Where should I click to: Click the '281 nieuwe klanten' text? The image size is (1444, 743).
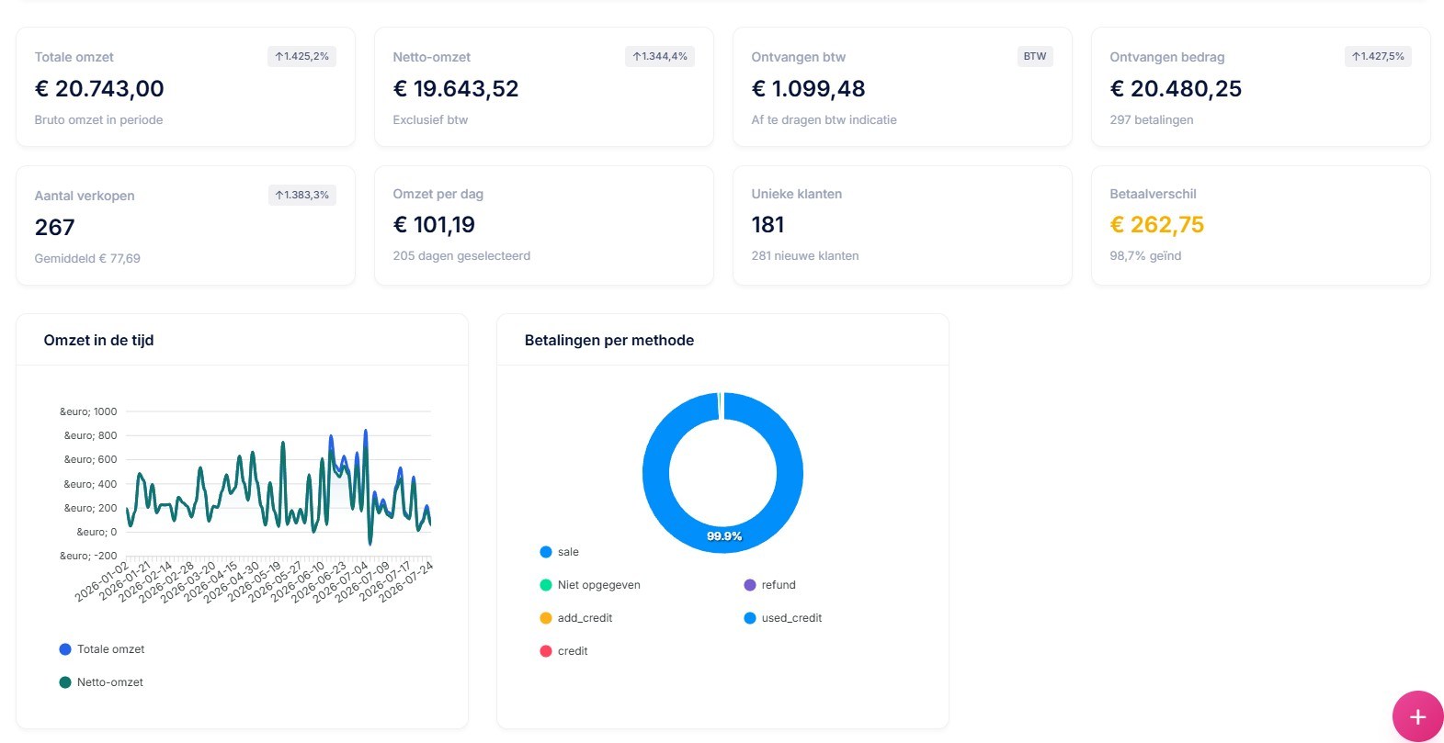pyautogui.click(x=804, y=255)
